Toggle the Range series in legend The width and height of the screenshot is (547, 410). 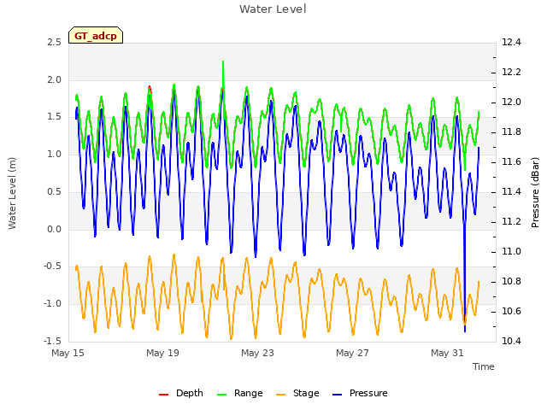pos(239,393)
